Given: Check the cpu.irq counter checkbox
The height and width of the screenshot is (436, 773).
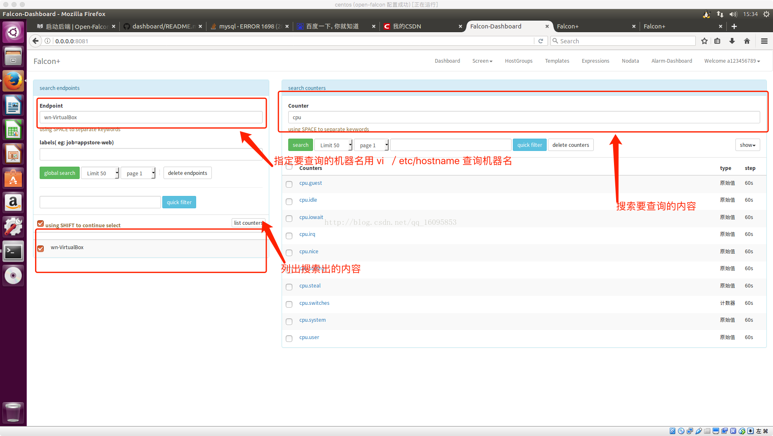Looking at the screenshot, I should coord(289,236).
